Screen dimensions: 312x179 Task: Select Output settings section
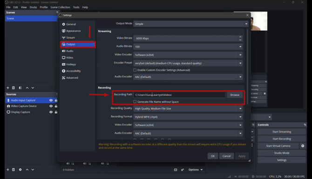pos(78,44)
